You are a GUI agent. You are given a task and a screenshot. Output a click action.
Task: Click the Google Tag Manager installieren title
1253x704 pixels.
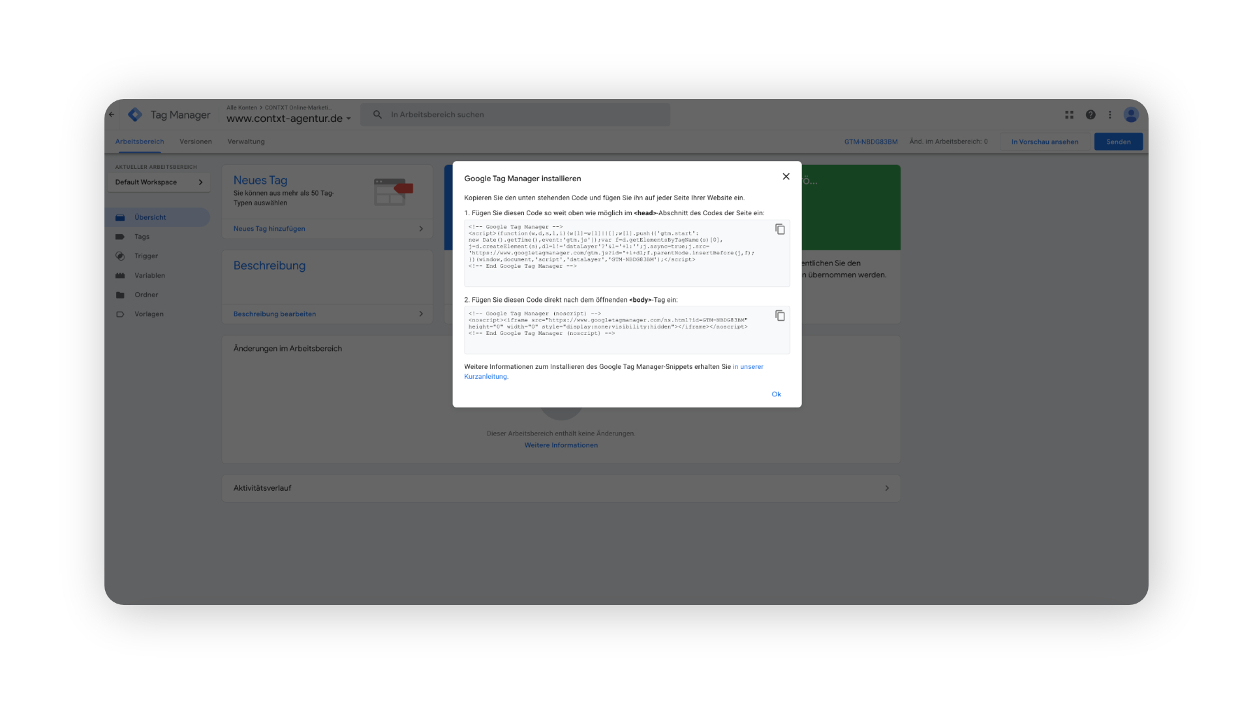click(523, 179)
